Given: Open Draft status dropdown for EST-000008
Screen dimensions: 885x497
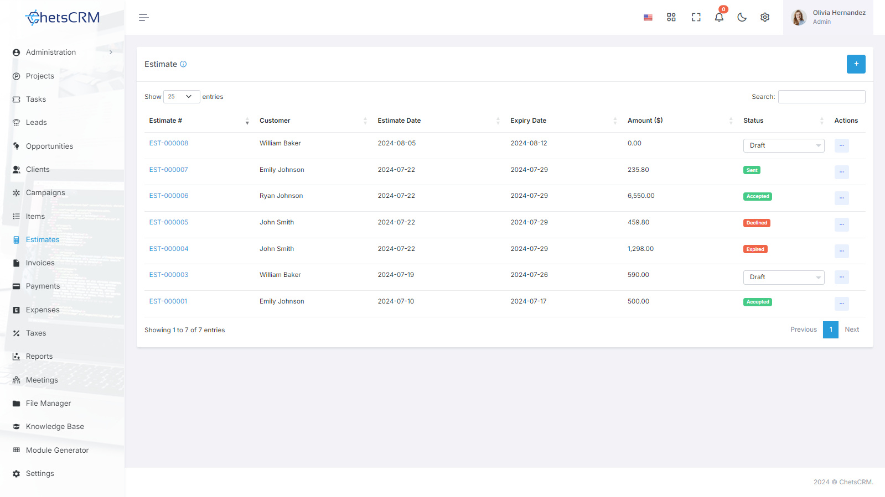Looking at the screenshot, I should 784,146.
